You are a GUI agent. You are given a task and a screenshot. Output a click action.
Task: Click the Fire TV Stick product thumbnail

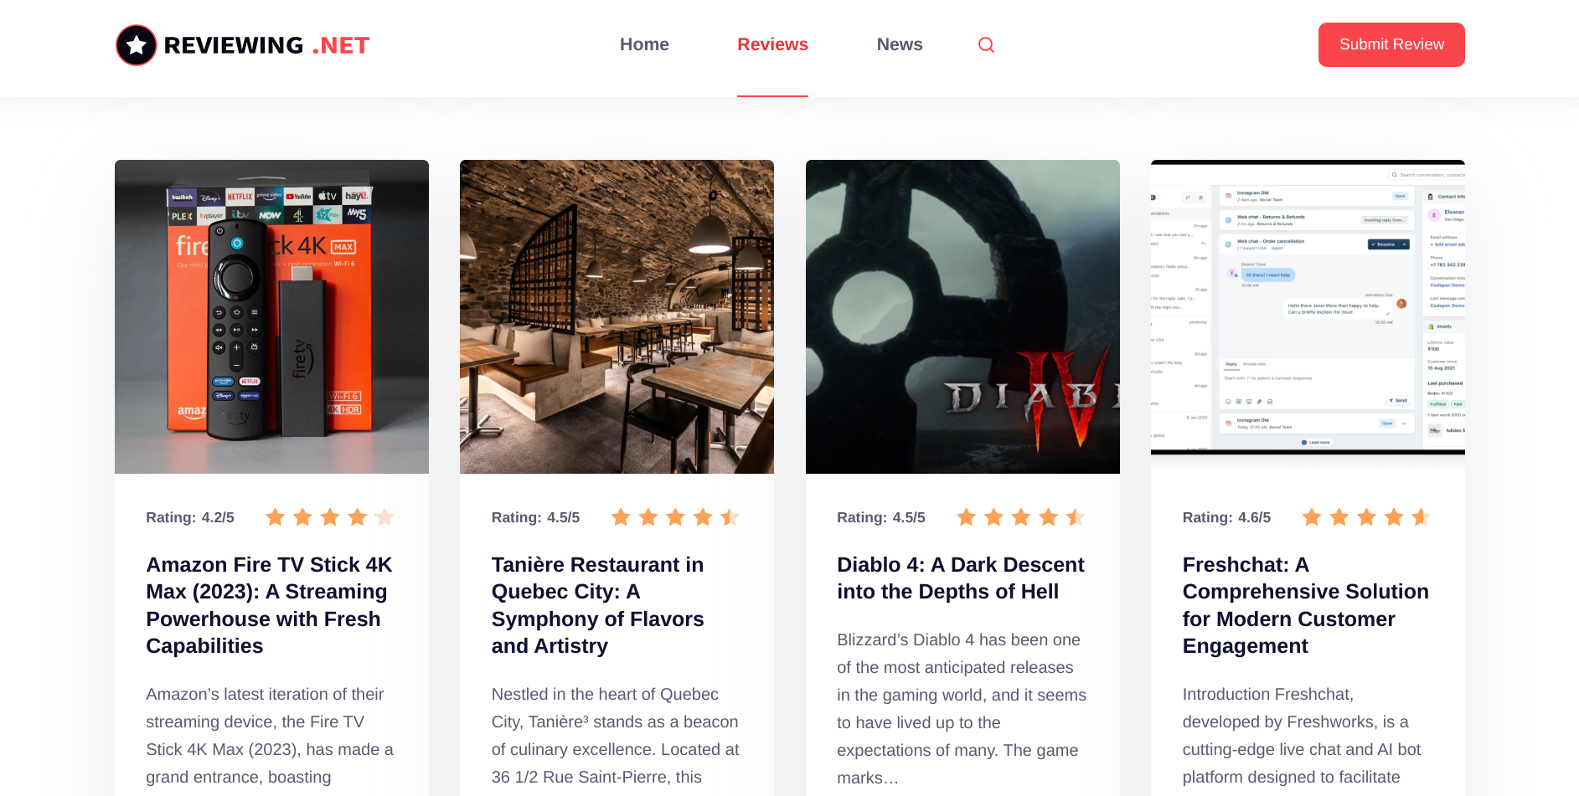point(271,316)
